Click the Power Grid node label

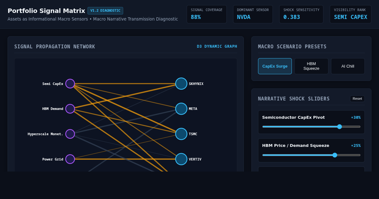click(x=53, y=159)
